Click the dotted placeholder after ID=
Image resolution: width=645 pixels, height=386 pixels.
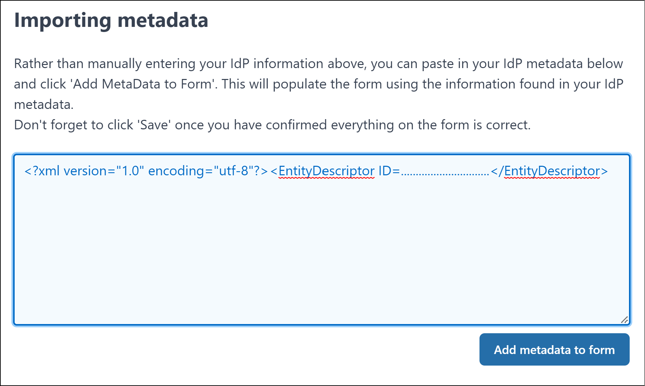tap(445, 173)
